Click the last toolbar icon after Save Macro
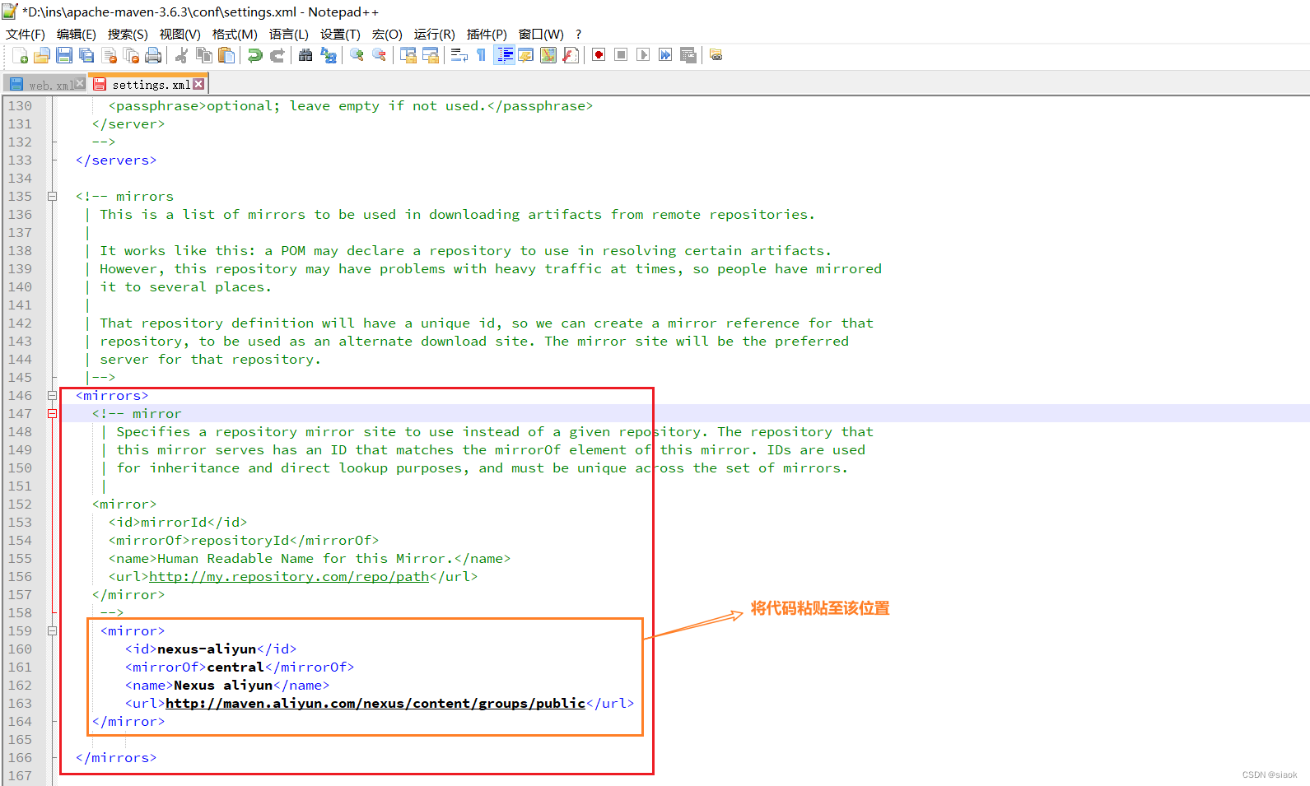Image resolution: width=1310 pixels, height=786 pixels. (x=716, y=55)
